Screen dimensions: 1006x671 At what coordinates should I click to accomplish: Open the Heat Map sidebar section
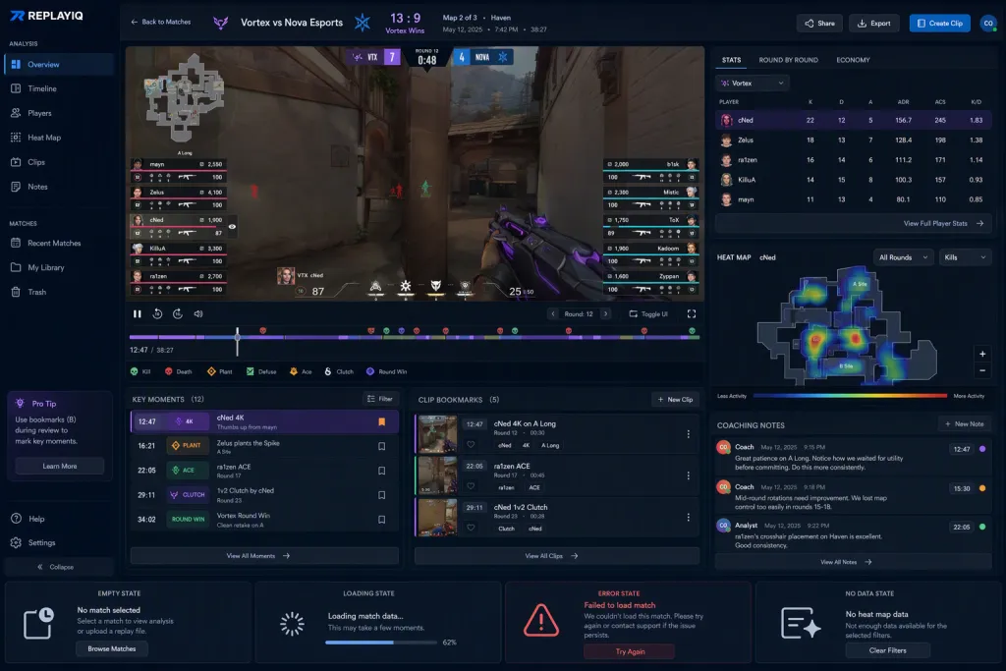coord(59,138)
